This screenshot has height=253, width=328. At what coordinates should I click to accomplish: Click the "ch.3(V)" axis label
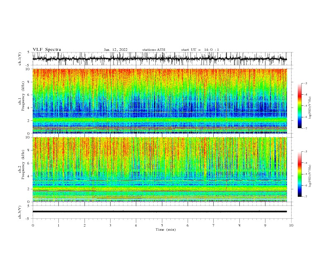(x=20, y=212)
